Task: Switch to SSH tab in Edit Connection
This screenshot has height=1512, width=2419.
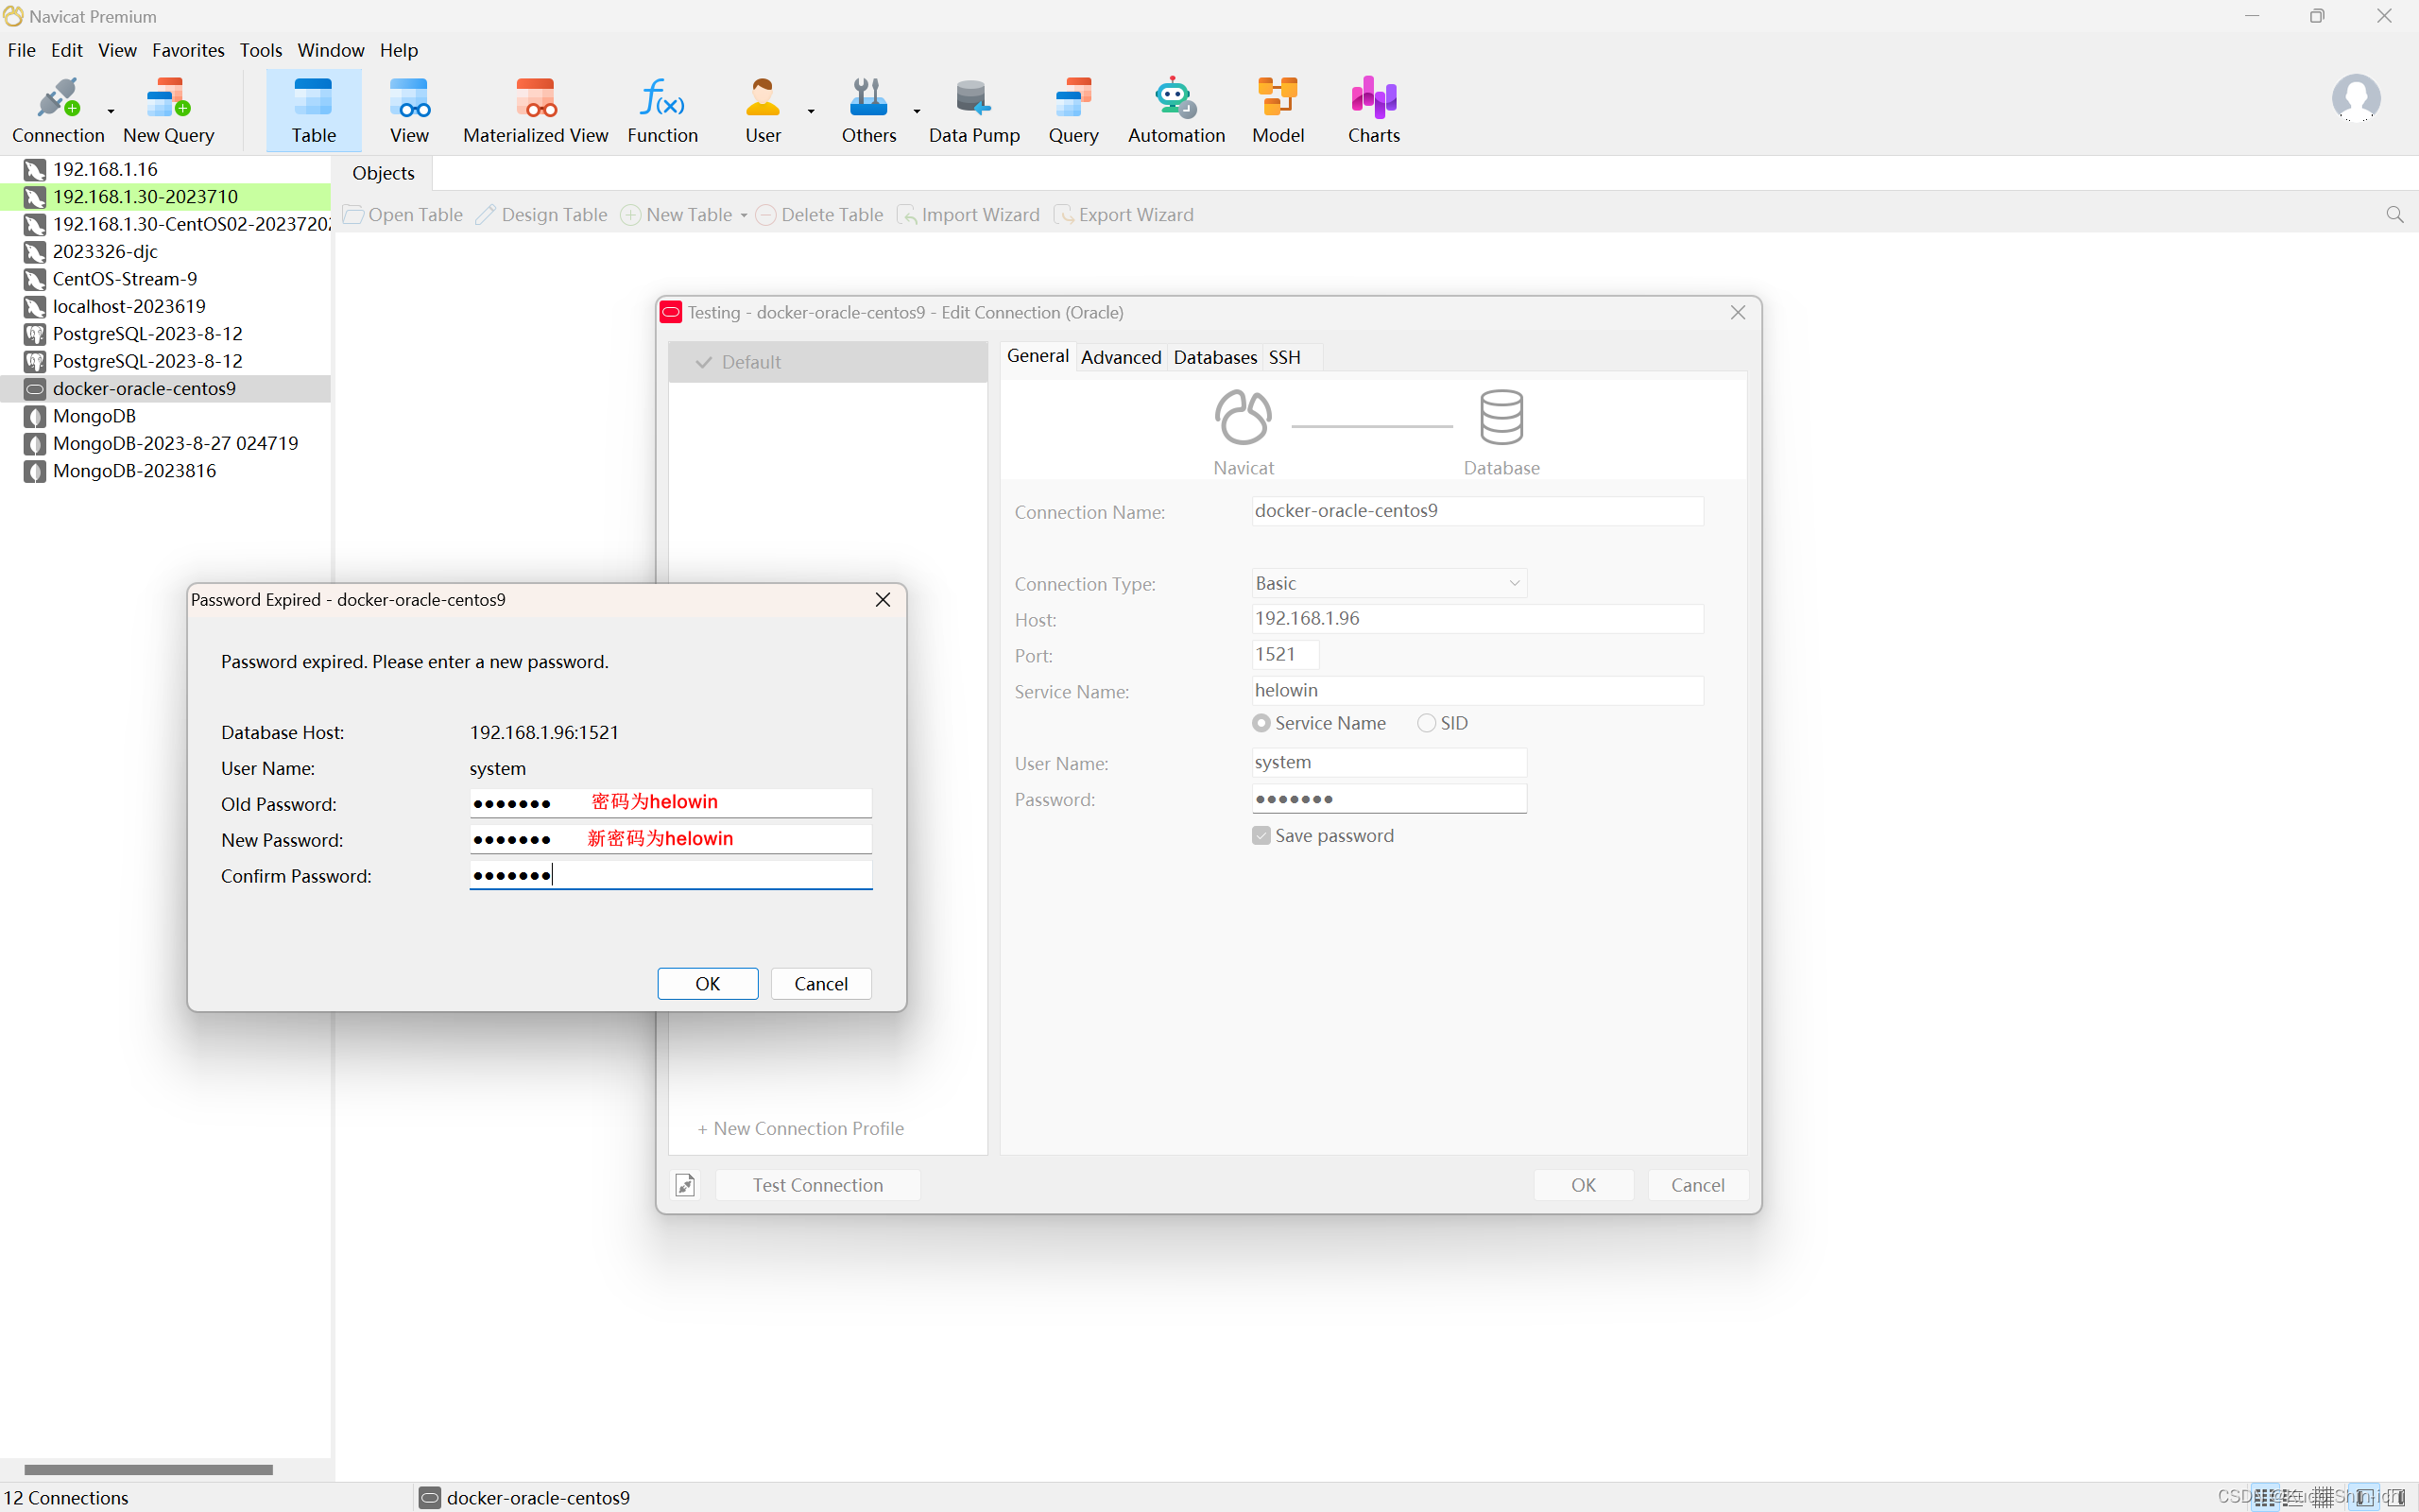Action: click(x=1284, y=357)
